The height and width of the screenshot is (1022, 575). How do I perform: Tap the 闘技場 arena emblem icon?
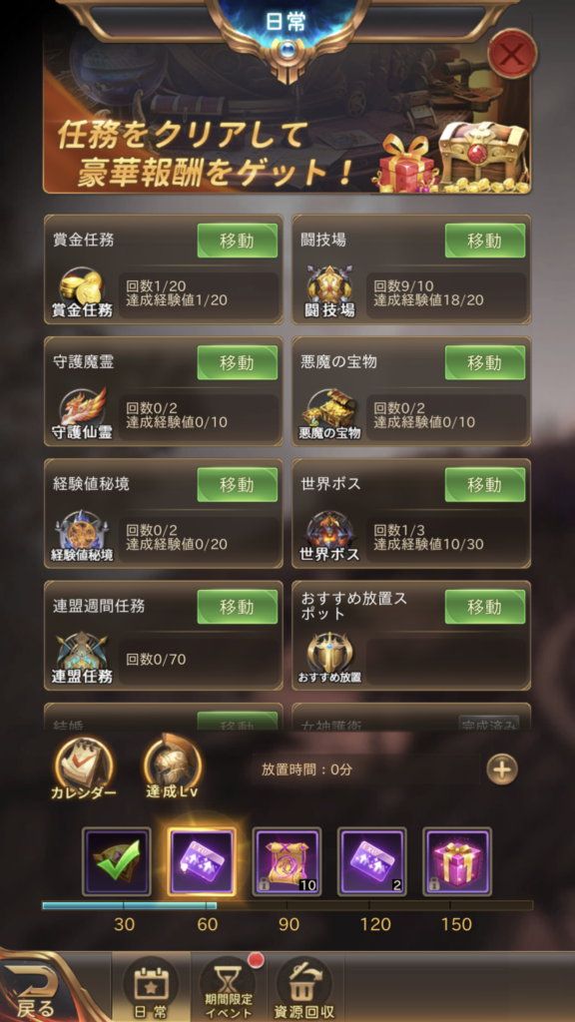(x=329, y=293)
